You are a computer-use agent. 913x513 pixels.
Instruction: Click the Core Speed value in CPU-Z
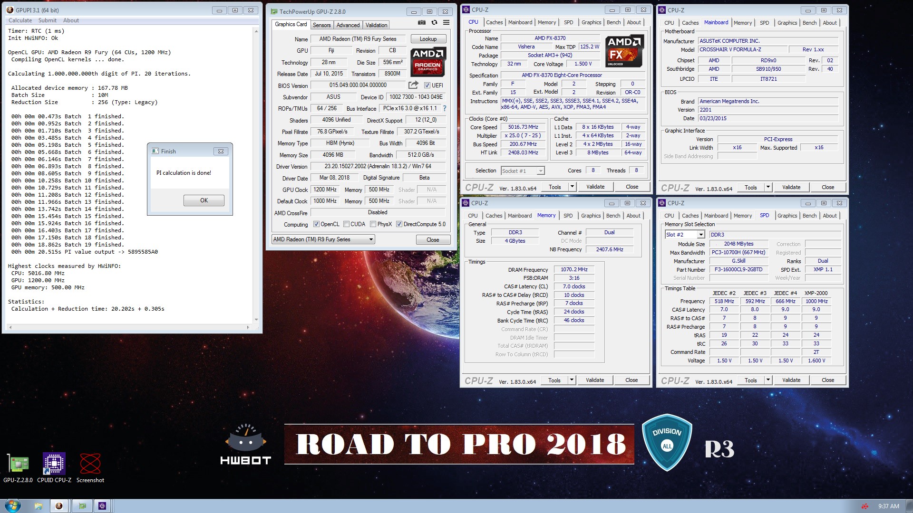(523, 127)
